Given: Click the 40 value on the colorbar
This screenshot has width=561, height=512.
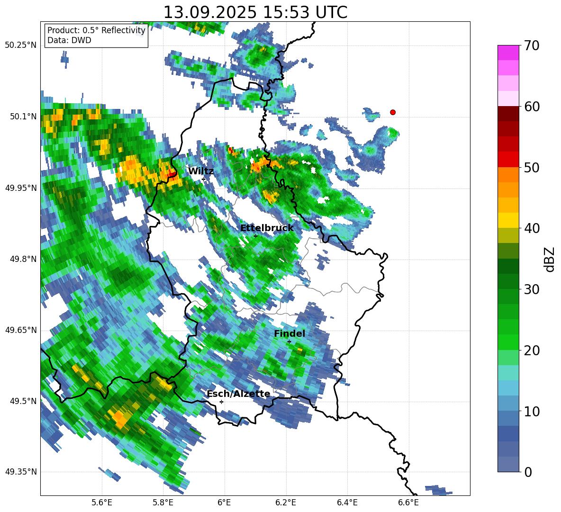Looking at the screenshot, I should 532,228.
